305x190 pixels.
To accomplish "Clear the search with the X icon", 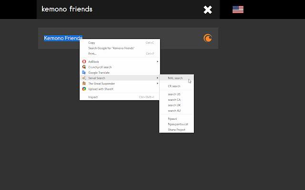I will pos(208,9).
